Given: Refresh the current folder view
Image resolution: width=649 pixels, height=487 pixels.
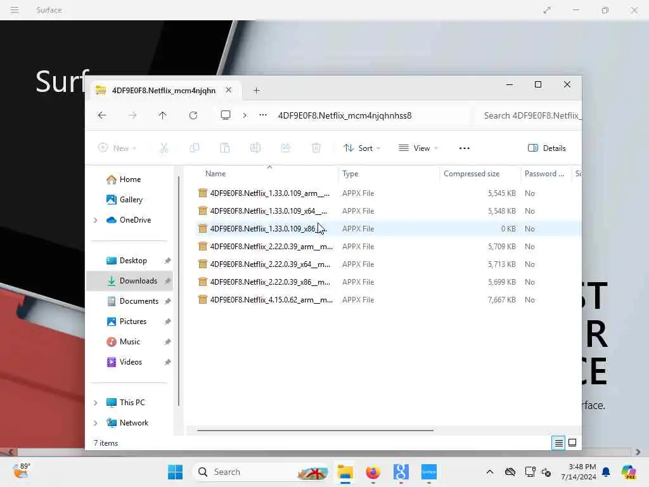Looking at the screenshot, I should tap(193, 115).
